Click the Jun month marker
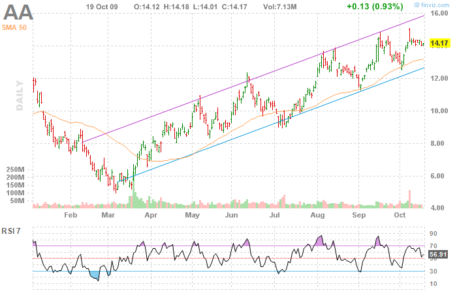 tap(232, 214)
